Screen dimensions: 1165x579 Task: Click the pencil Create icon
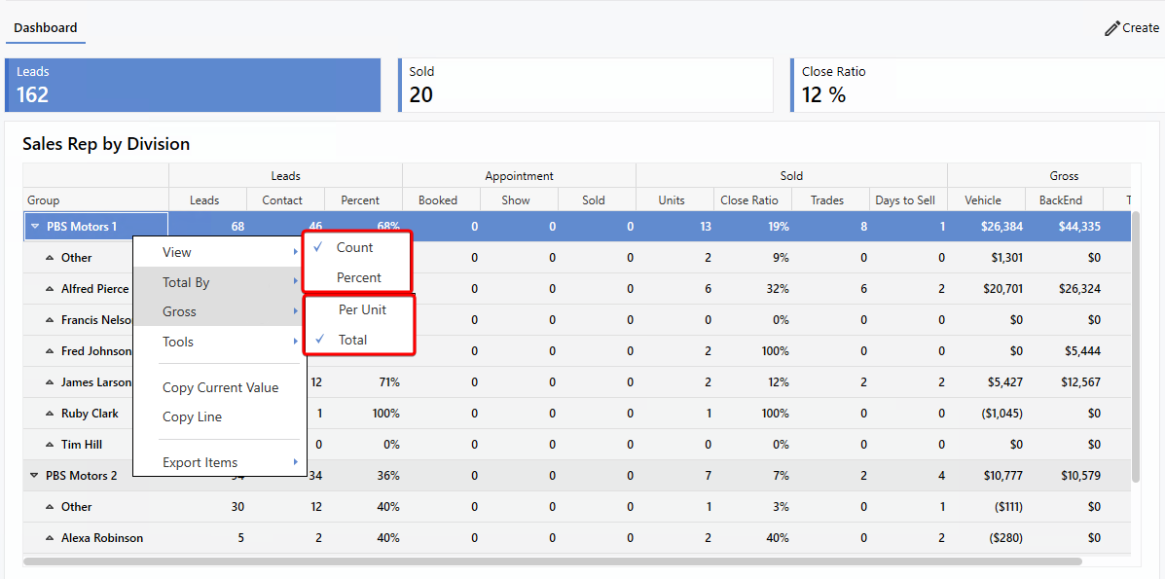tap(1112, 28)
